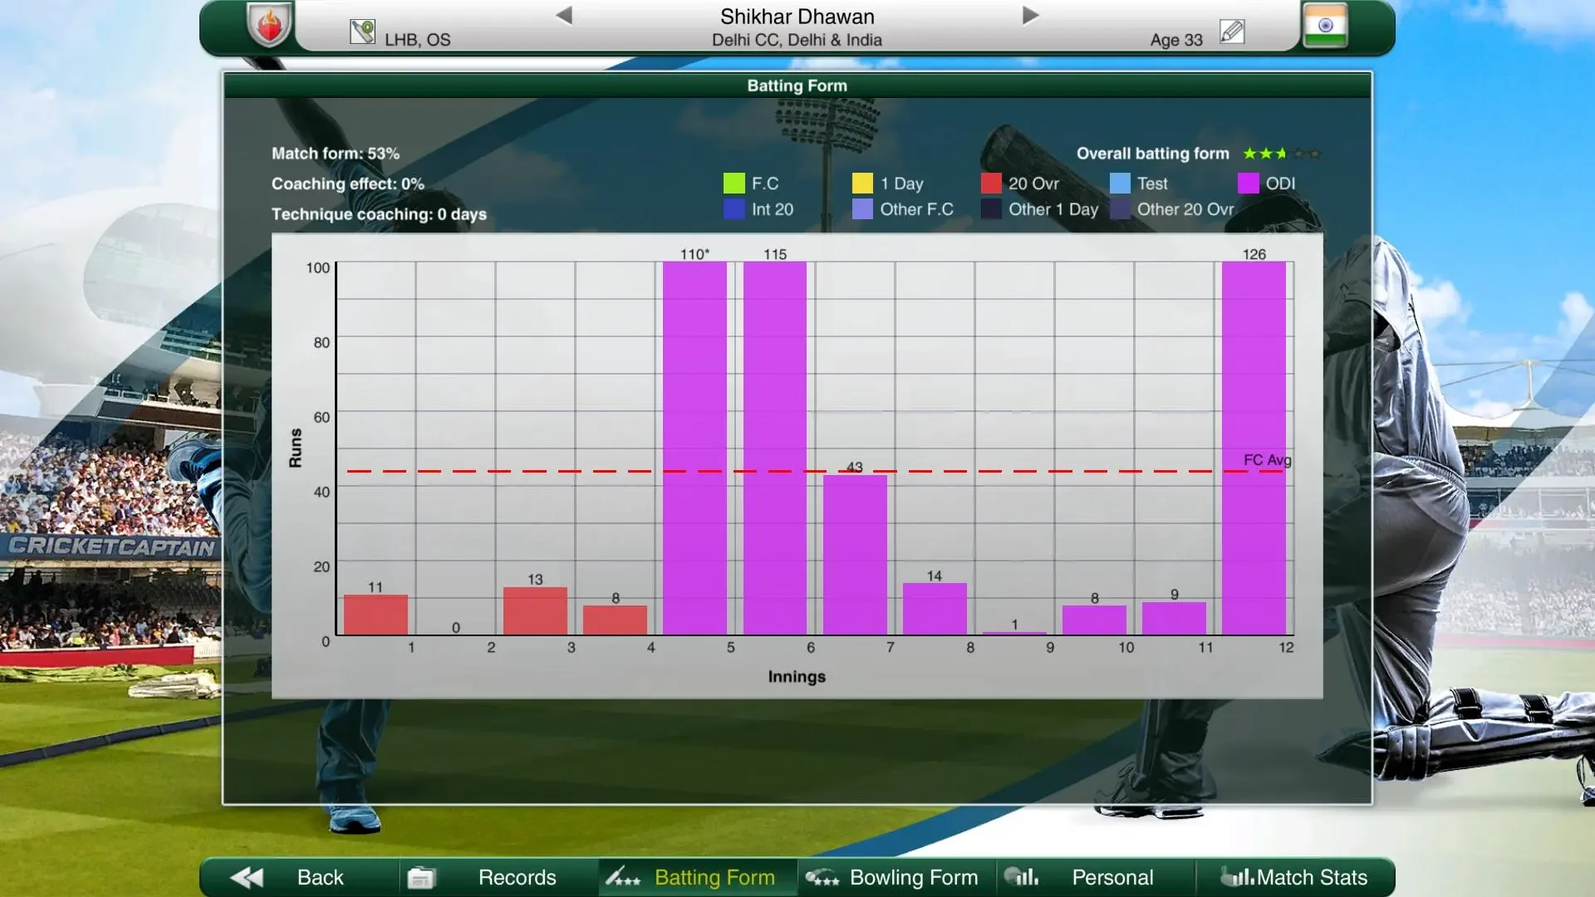Click the Delhi team shield badge
This screenshot has width=1595, height=897.
coord(269,25)
